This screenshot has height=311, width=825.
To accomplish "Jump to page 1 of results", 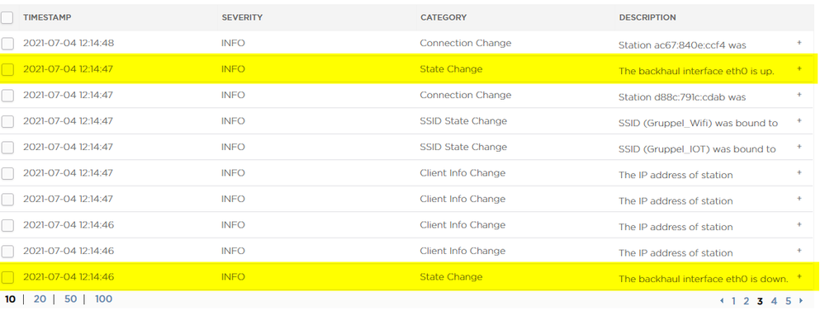I will pyautogui.click(x=734, y=301).
